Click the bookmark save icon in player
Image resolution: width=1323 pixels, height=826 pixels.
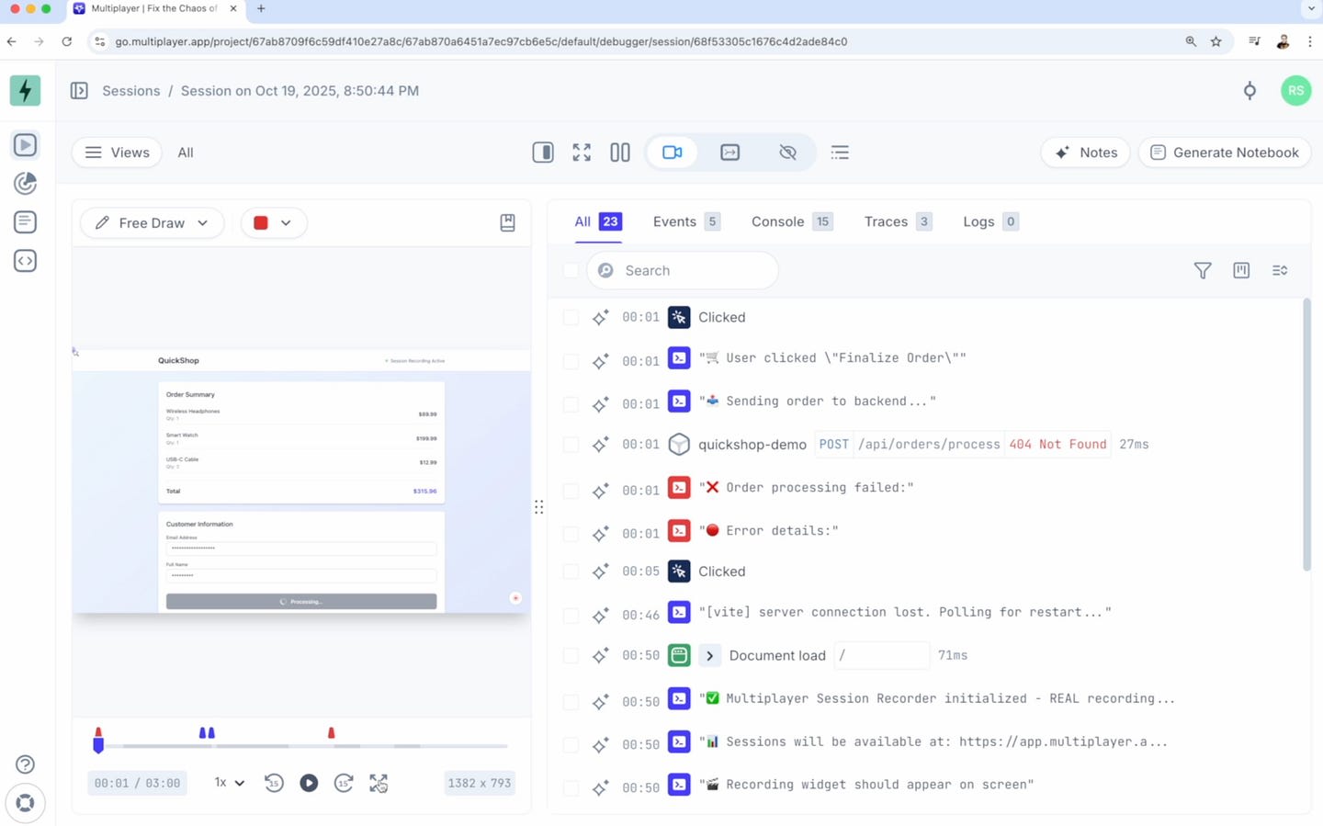point(507,222)
